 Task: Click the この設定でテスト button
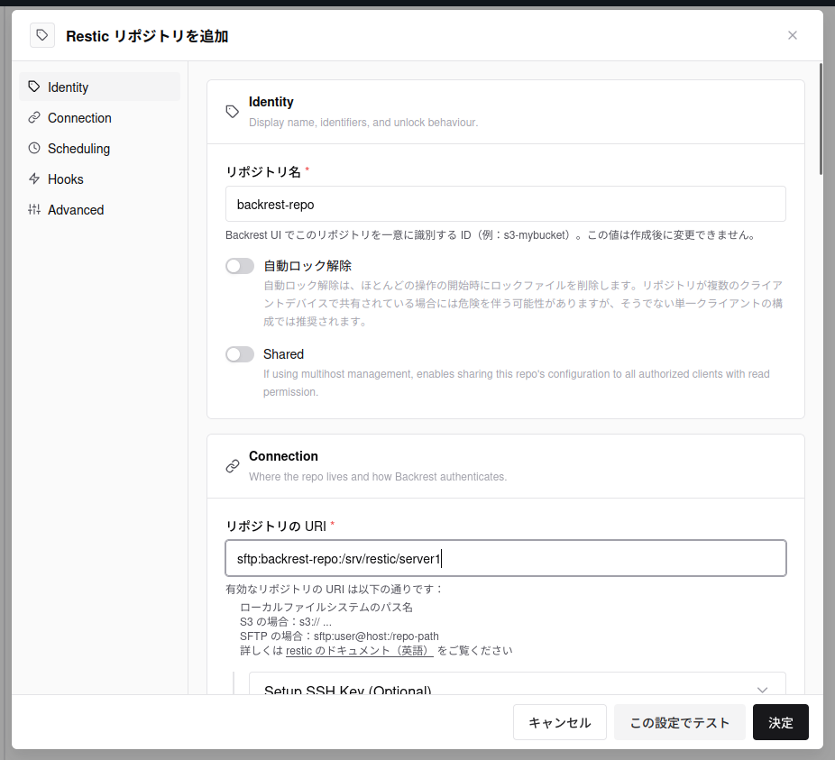tap(680, 722)
